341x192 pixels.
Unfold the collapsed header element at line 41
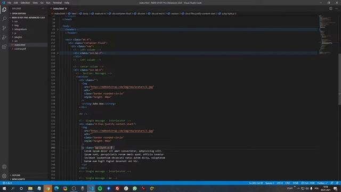tap(58, 29)
